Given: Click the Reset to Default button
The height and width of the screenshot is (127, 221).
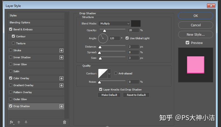Looking at the screenshot, I should point(136,95).
